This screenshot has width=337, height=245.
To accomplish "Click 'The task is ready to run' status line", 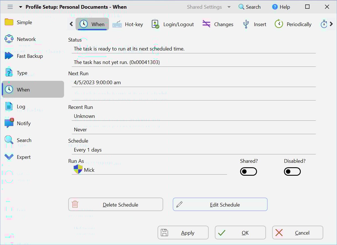I will coord(129,49).
